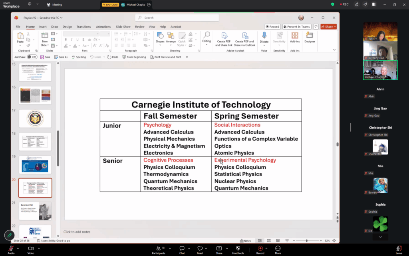Start Zoom video camera
This screenshot has height=256, width=409.
pos(31,248)
